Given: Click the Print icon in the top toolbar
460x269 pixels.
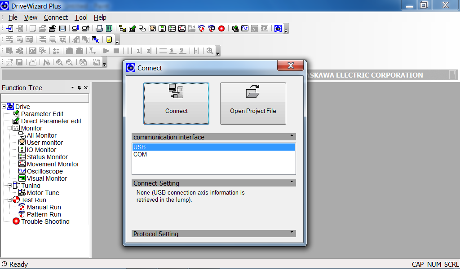Looking at the screenshot, I should [x=99, y=28].
